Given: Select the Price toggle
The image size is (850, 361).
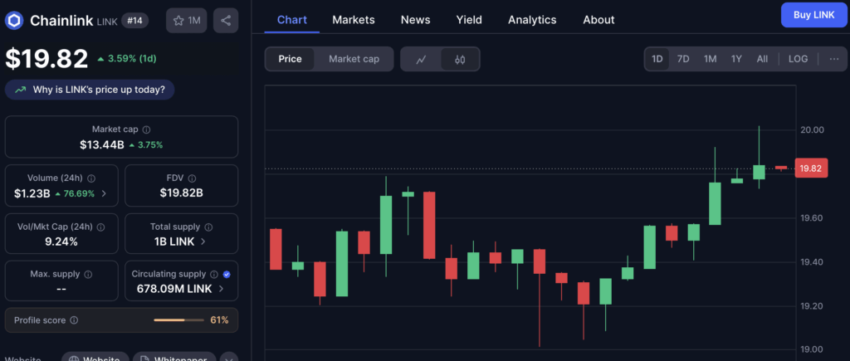Looking at the screenshot, I should tap(290, 59).
